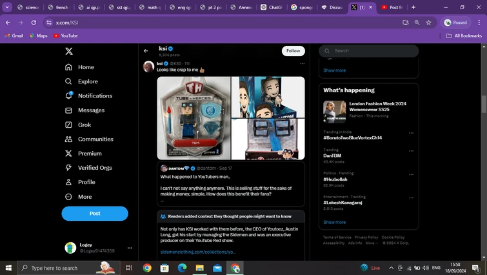The width and height of the screenshot is (487, 275).
Task: Open options for ksi's post
Action: coord(302,64)
